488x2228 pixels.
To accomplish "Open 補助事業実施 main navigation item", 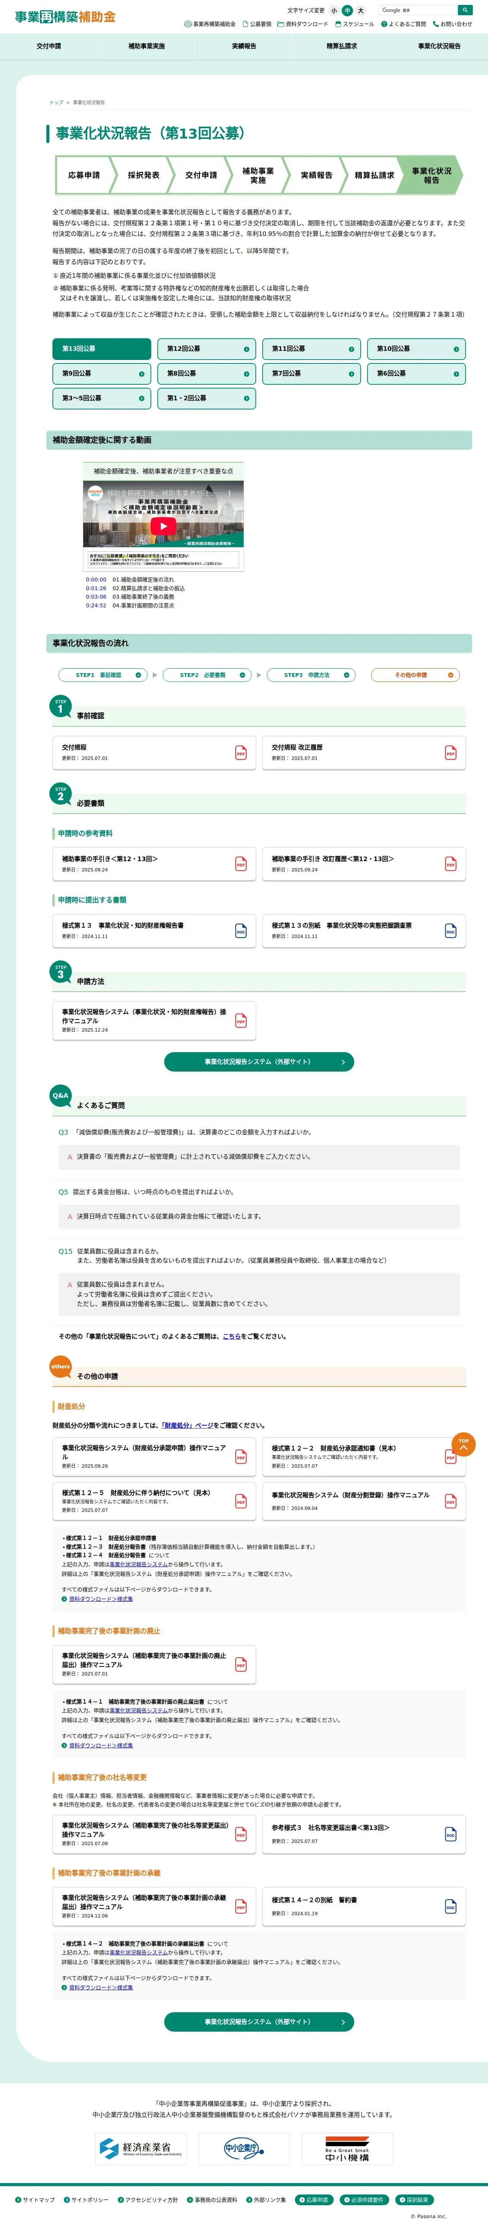I will click(x=147, y=47).
